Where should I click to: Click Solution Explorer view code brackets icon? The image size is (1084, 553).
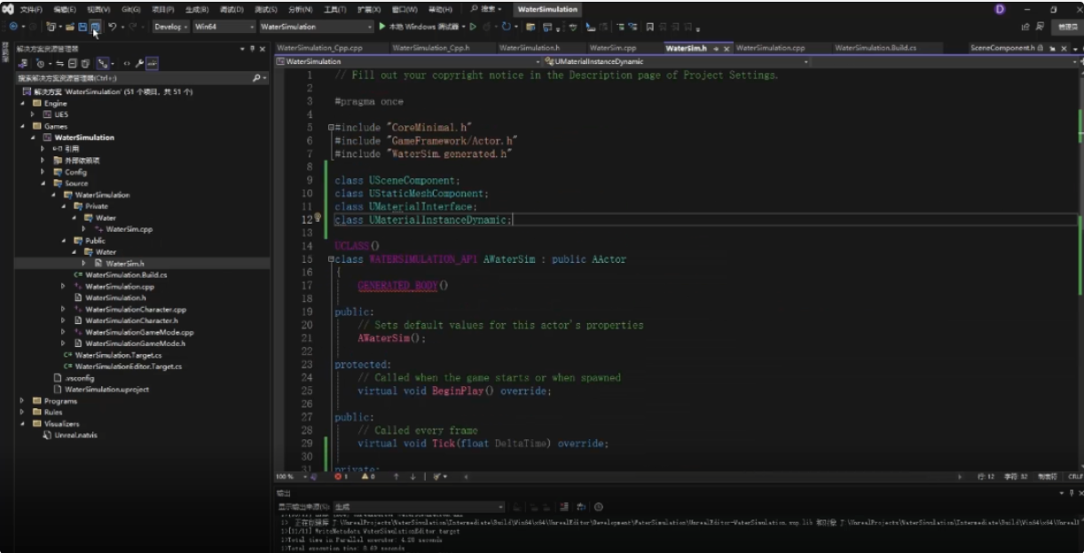127,64
